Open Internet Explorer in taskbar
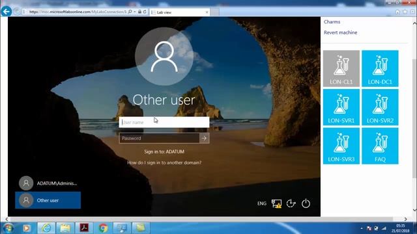The height and width of the screenshot is (234, 417). pos(46,228)
